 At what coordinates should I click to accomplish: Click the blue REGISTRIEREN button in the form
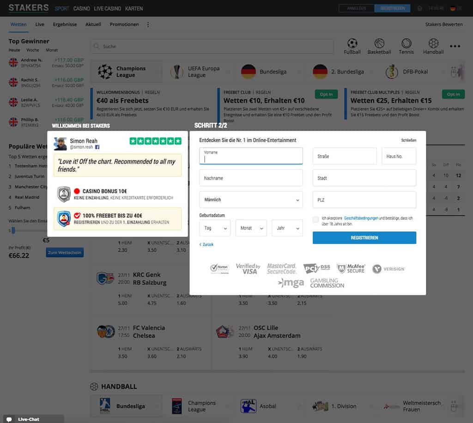pos(364,237)
